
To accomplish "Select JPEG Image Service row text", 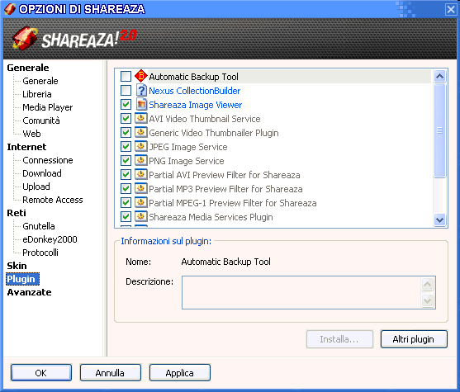I will click(188, 147).
